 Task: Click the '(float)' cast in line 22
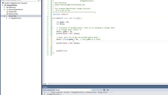click(x=66, y=39)
